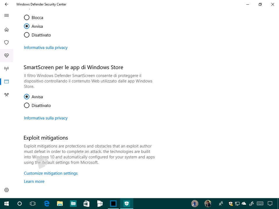This screenshot has width=279, height=209.
Task: Click the Exploit mitigations heading
Action: 46,138
